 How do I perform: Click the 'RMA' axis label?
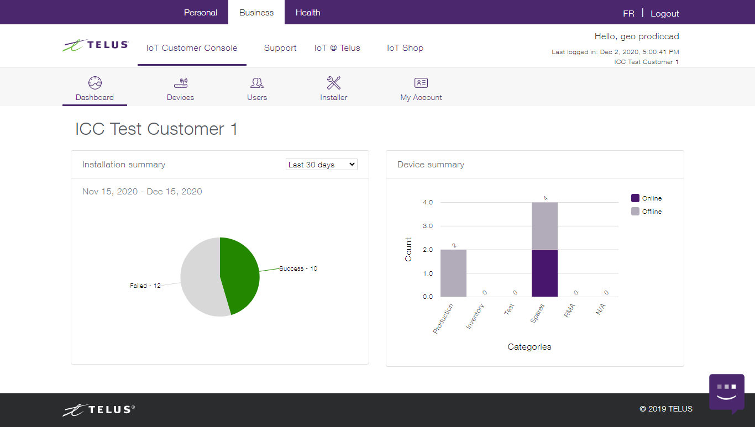pyautogui.click(x=570, y=311)
